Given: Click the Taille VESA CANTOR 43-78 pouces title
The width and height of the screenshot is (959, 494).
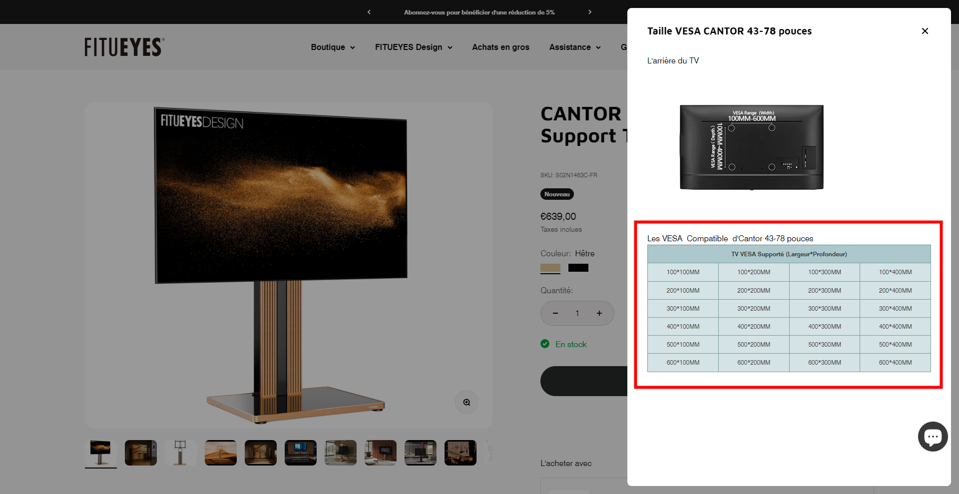Looking at the screenshot, I should tap(729, 31).
